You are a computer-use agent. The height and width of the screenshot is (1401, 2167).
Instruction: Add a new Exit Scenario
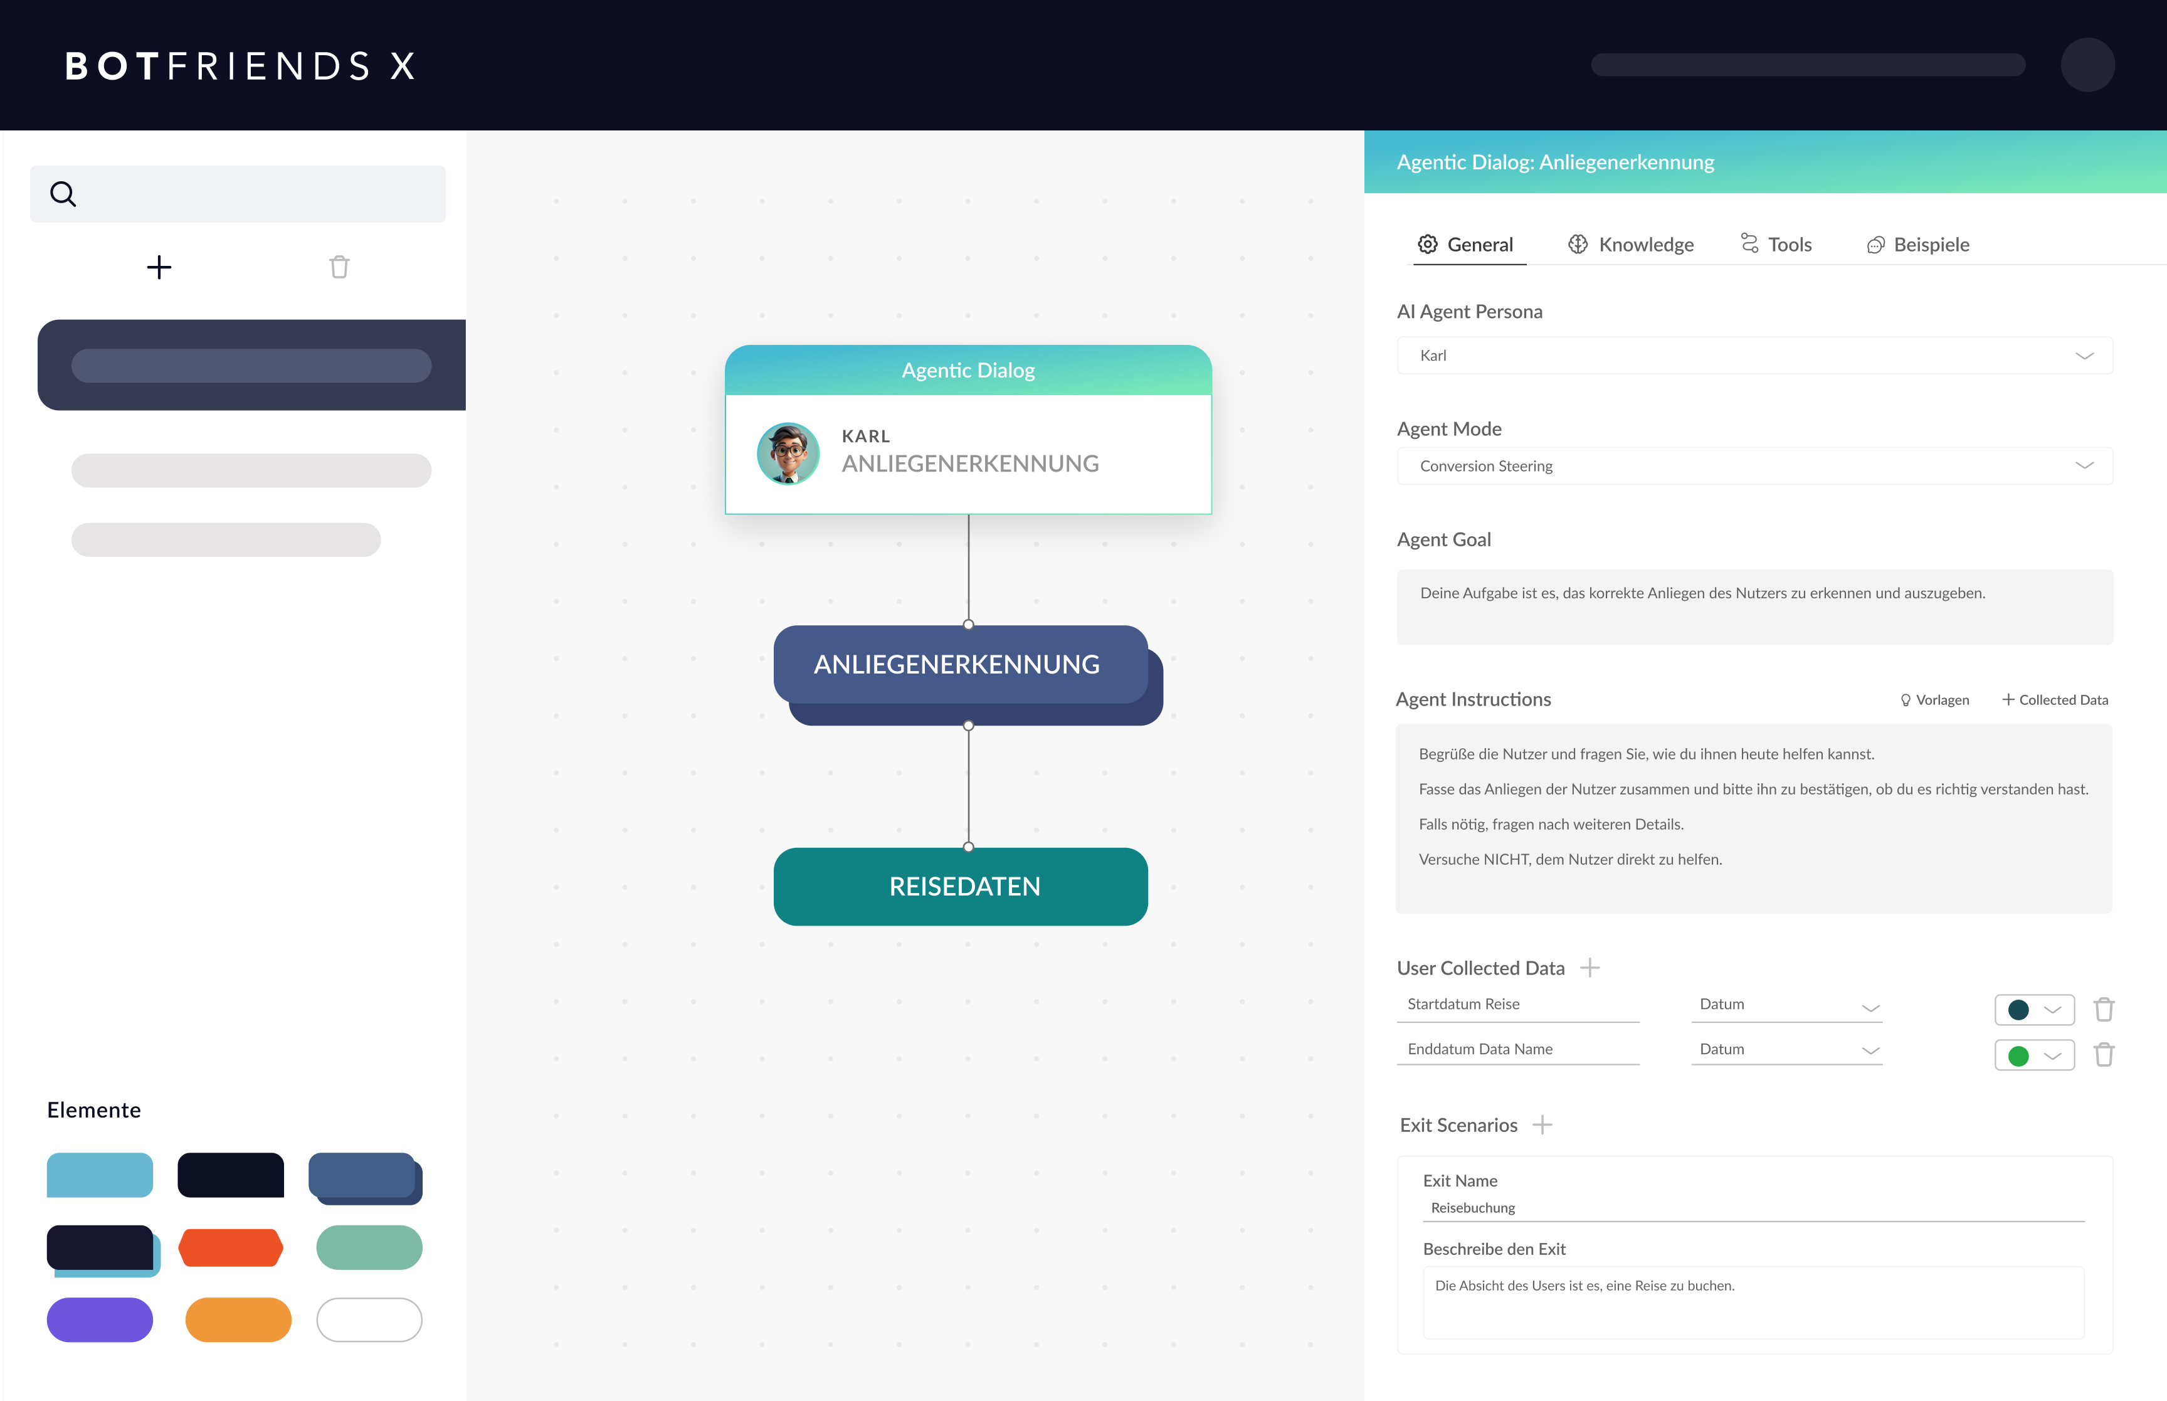coord(1542,1125)
